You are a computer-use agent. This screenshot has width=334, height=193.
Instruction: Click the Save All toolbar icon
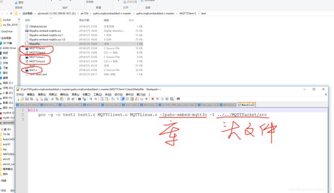pos(31,99)
